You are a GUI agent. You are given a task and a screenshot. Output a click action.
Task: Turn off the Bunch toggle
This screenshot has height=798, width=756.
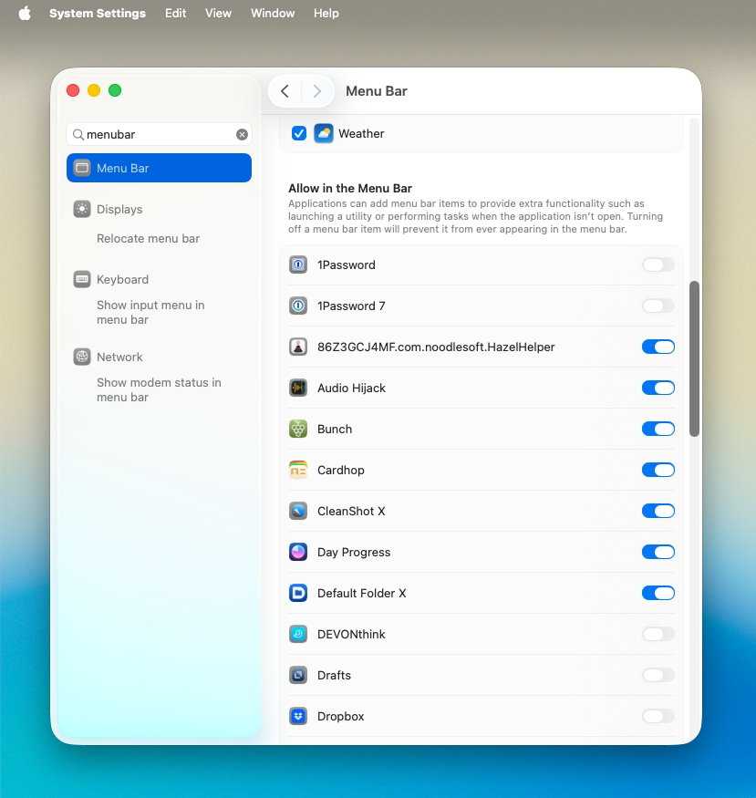point(658,429)
